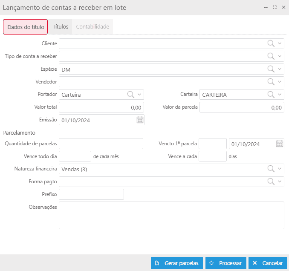The width and height of the screenshot is (289, 271).
Task: Open the Forma pagto dropdown arrow
Action: point(280,182)
